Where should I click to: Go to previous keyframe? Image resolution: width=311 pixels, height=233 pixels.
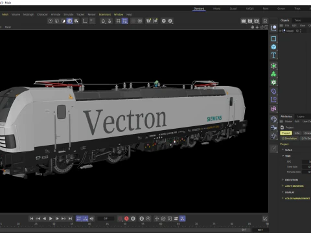pyautogui.click(x=38, y=219)
